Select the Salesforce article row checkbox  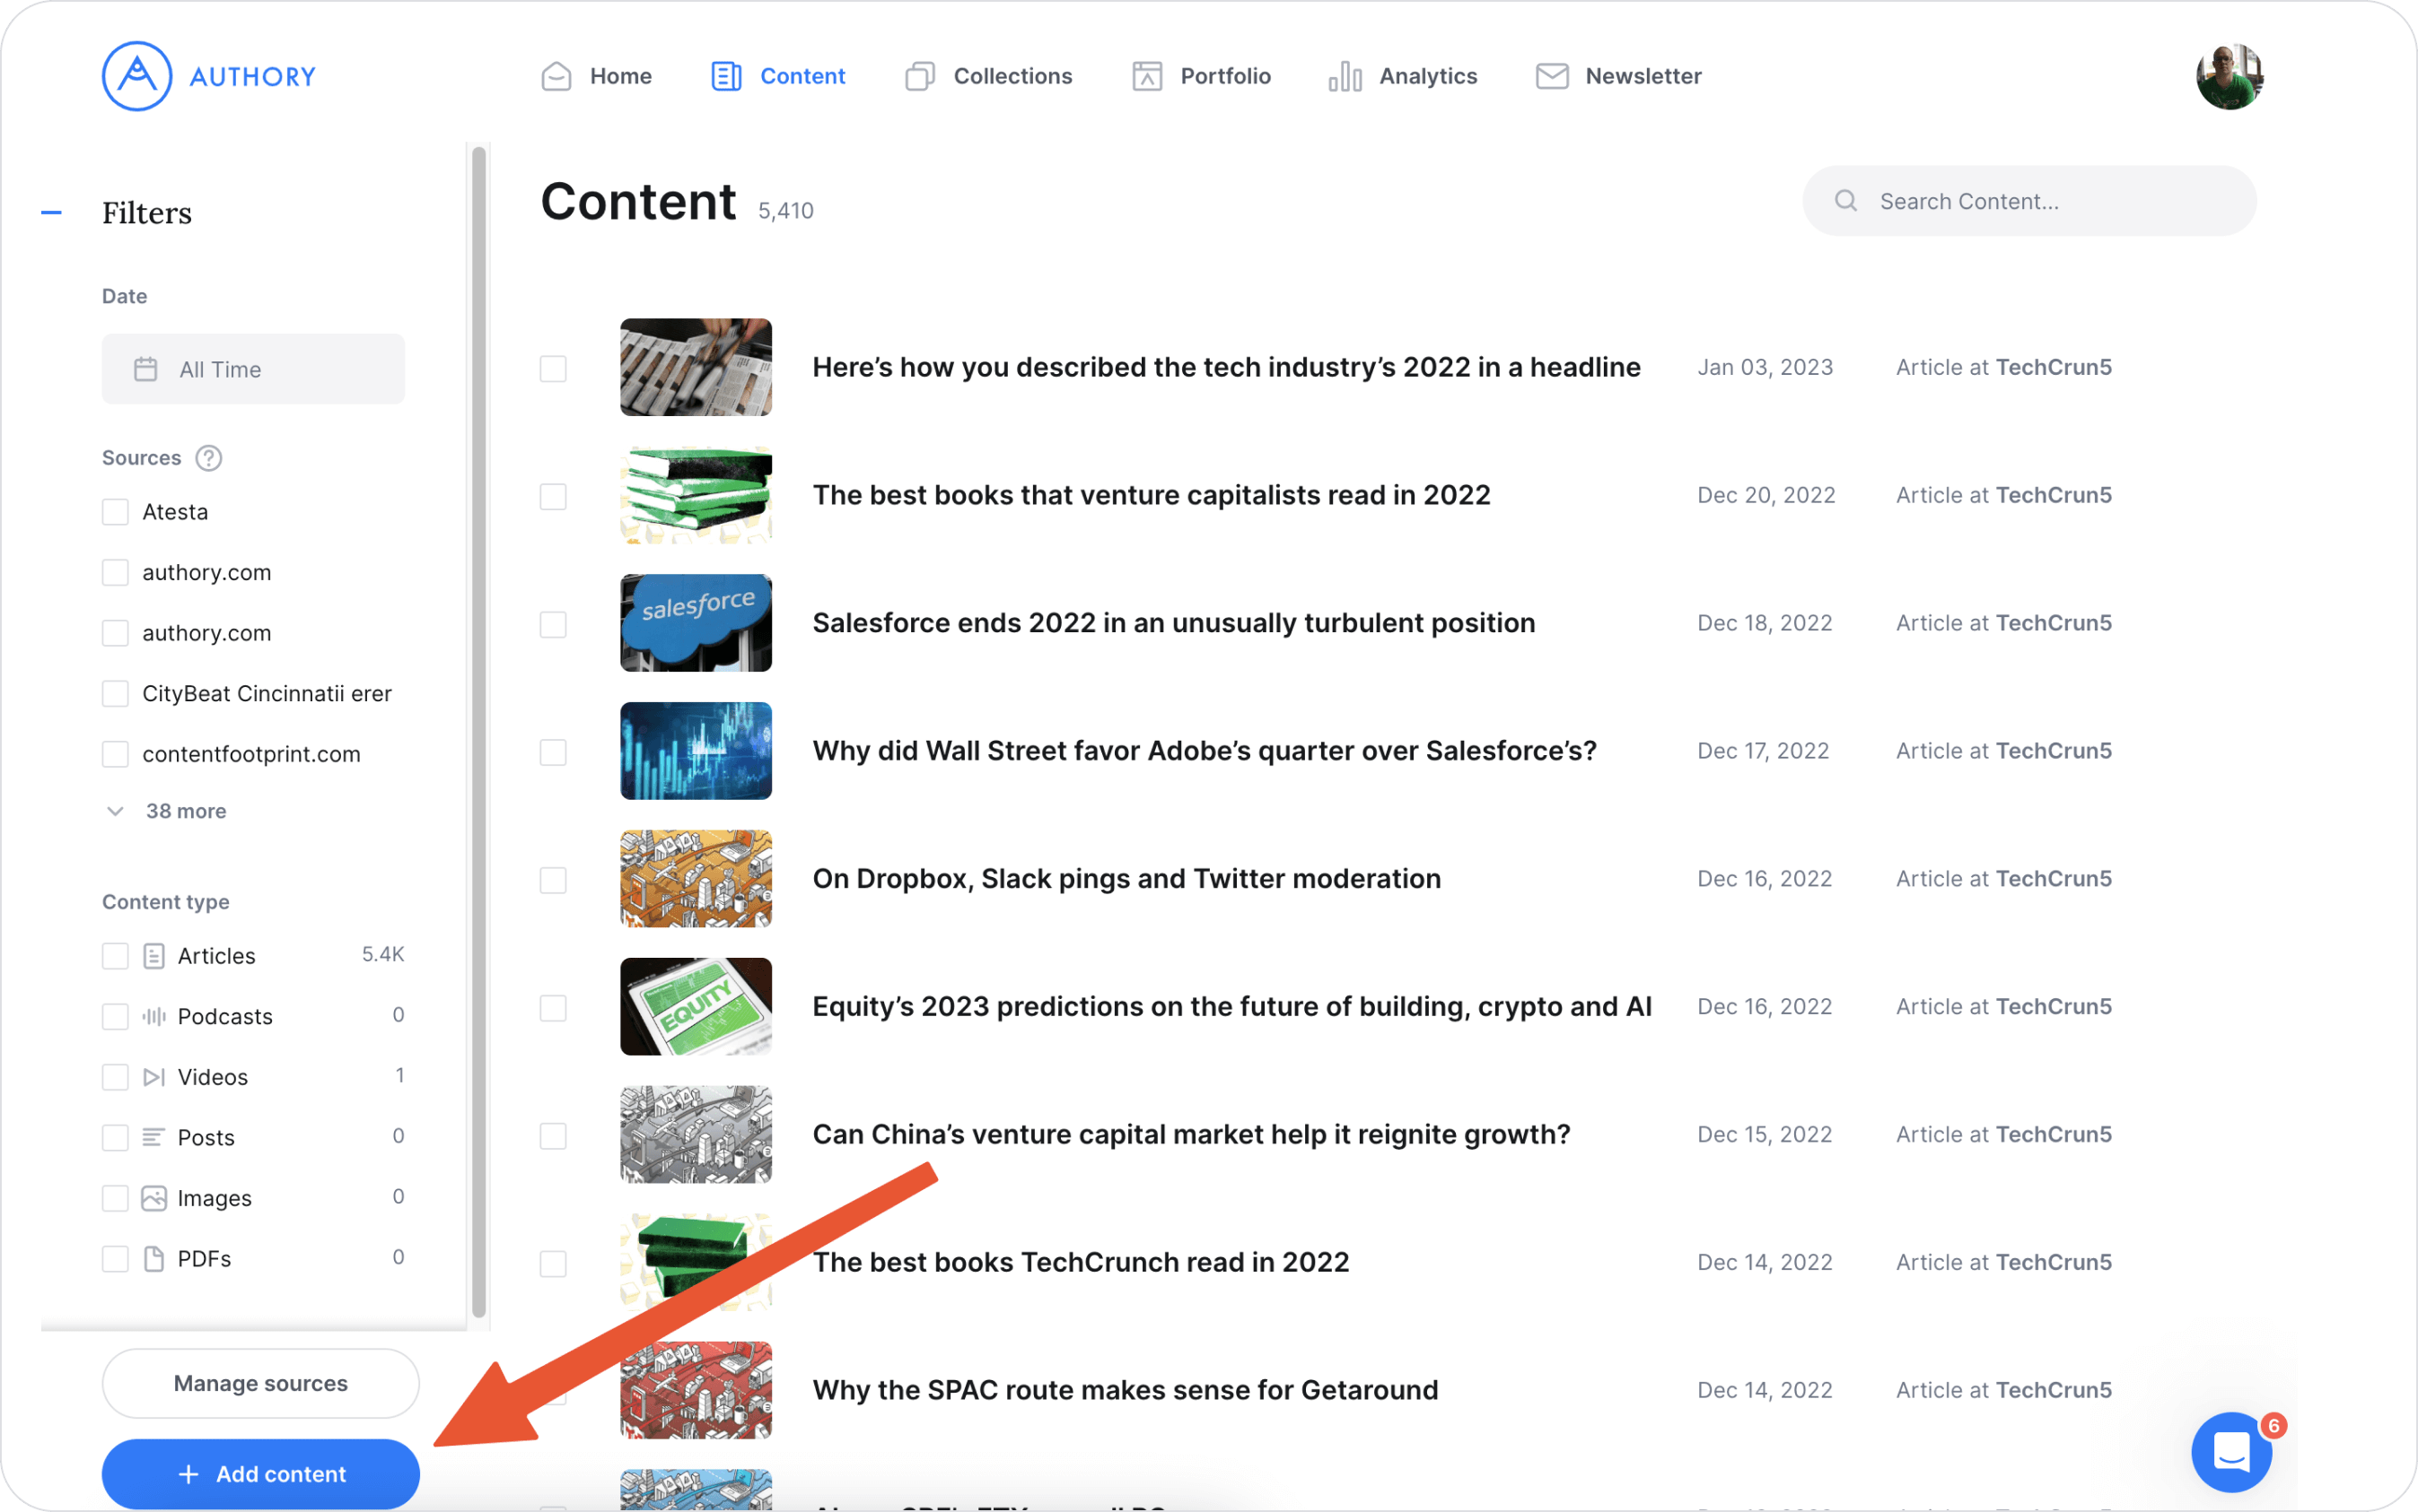pos(554,624)
